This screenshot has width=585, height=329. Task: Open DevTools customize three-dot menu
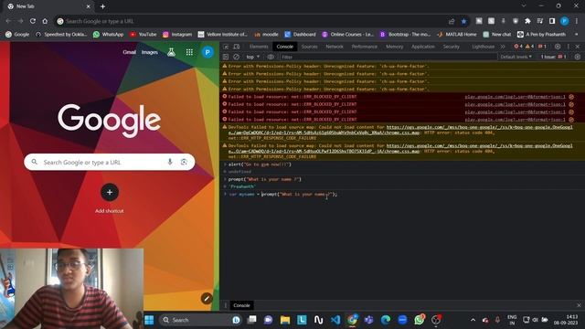(x=569, y=47)
